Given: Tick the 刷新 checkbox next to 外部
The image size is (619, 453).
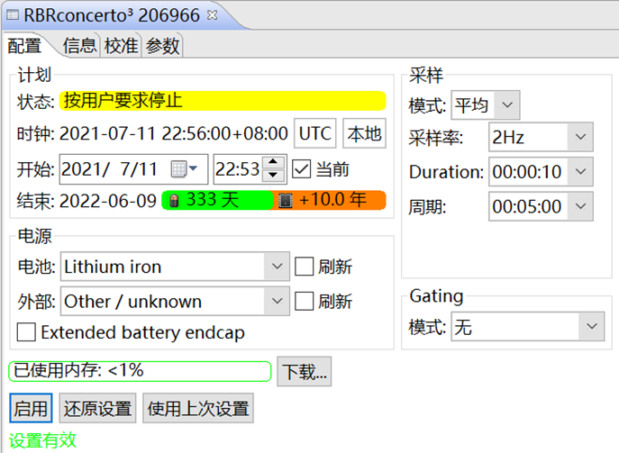Looking at the screenshot, I should (x=305, y=301).
